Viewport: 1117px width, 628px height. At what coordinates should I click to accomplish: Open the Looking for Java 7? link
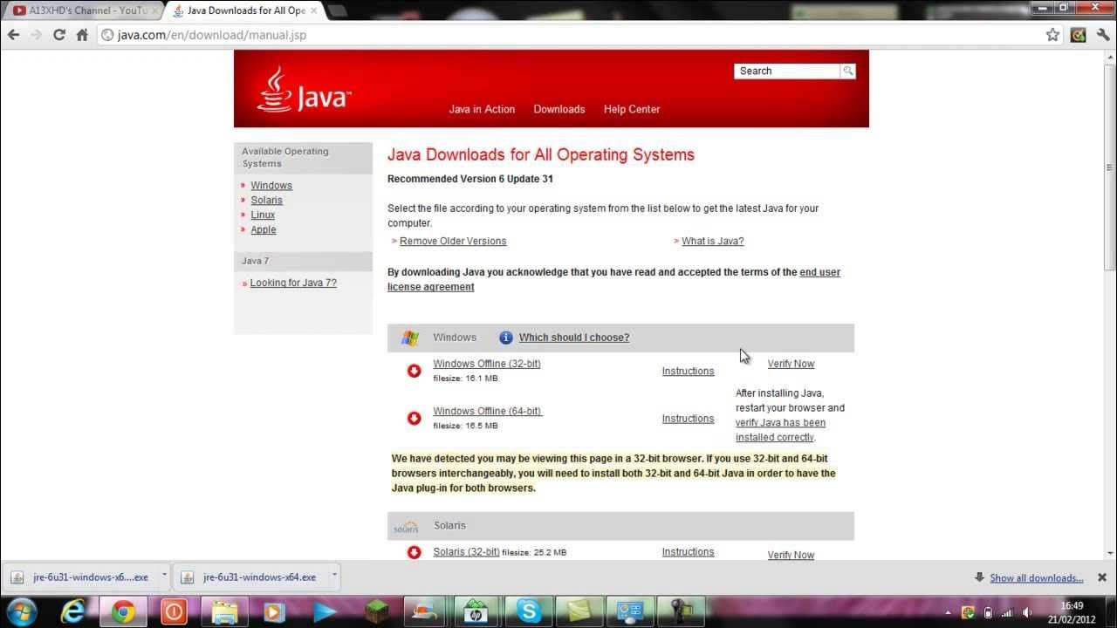click(293, 283)
